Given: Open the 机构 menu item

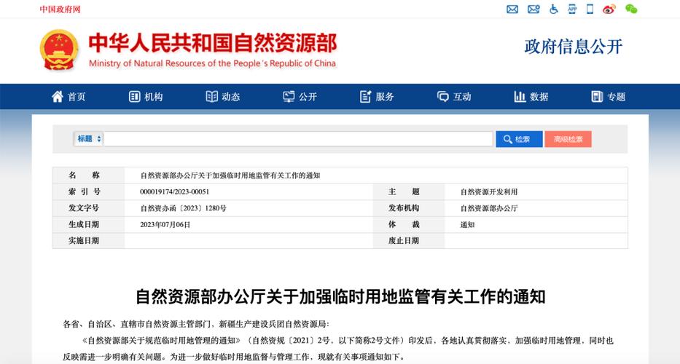Looking at the screenshot, I should [154, 97].
